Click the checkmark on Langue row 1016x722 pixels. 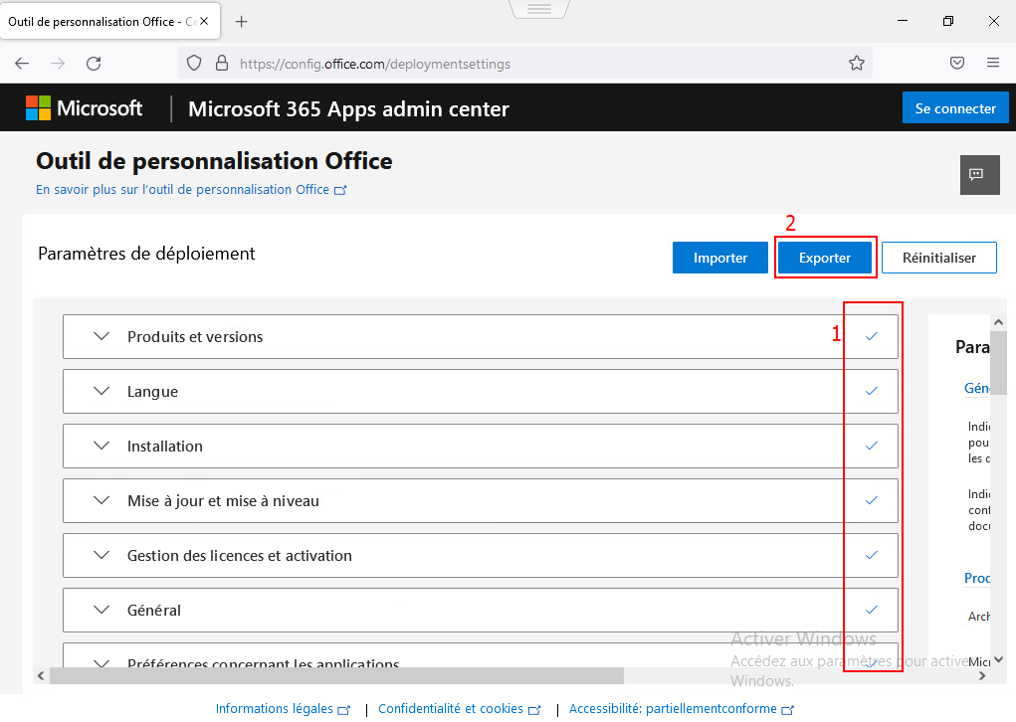872,391
